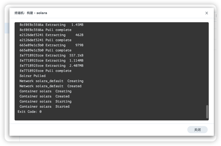Click the 'fe771892fcce Pull complete' line
Image resolution: width=221 pixels, height=146 pixels.
click(x=45, y=71)
